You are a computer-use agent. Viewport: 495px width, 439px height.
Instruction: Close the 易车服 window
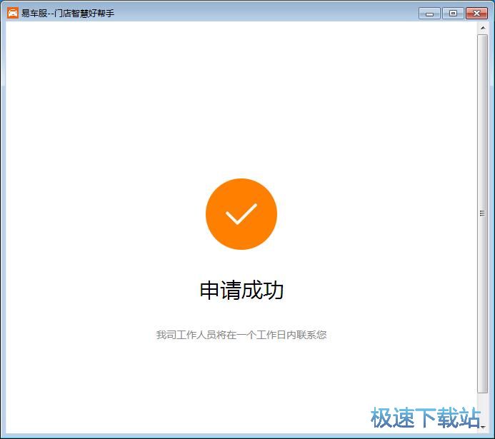pyautogui.click(x=476, y=14)
